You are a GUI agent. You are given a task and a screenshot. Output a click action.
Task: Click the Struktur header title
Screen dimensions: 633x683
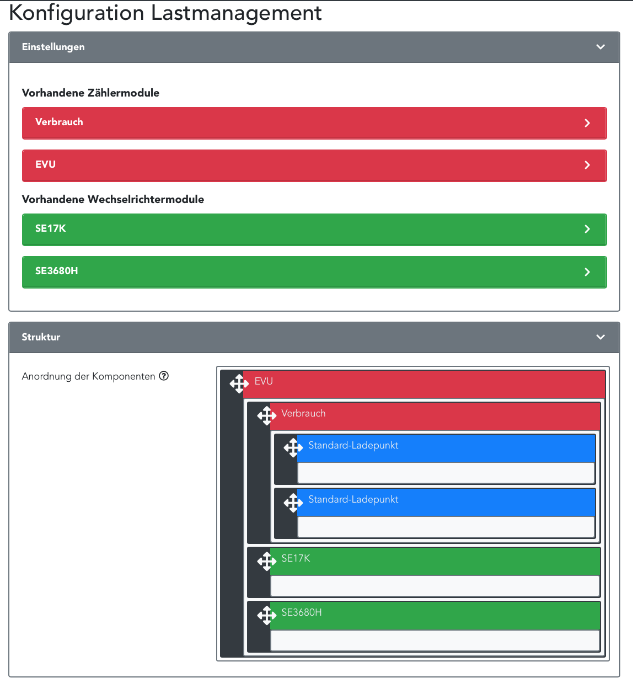click(41, 337)
